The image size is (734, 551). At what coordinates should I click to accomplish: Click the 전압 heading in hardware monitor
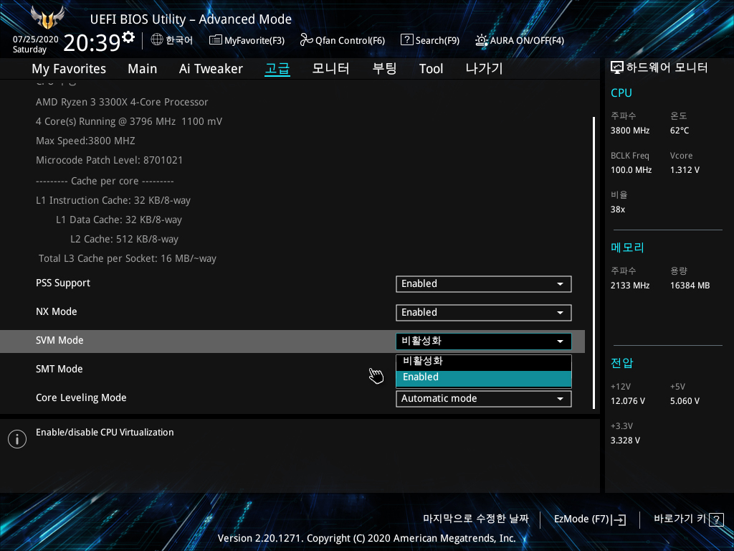621,363
